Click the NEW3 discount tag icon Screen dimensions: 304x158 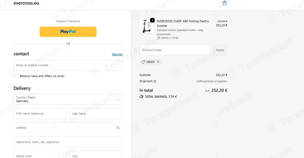click(143, 62)
